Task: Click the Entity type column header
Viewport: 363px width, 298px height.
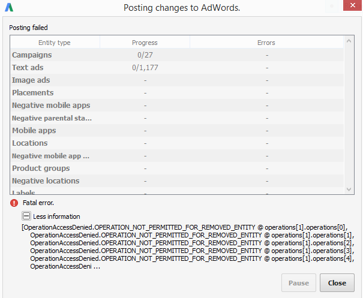Action: pyautogui.click(x=55, y=43)
